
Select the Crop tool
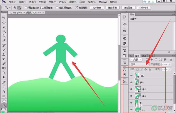[4, 36]
